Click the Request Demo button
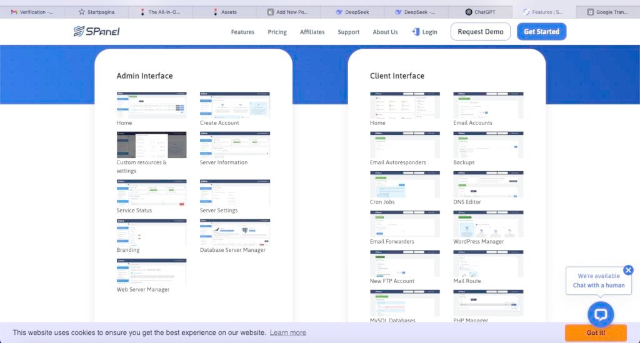The height and width of the screenshot is (343, 640). click(x=480, y=32)
